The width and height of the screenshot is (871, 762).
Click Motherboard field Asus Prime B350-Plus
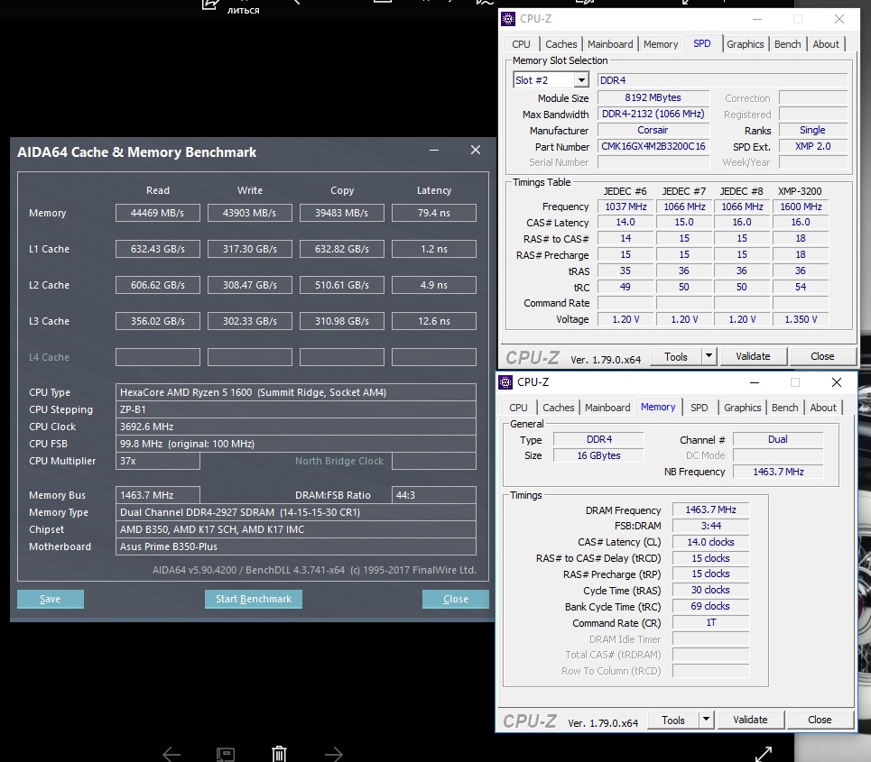(295, 546)
